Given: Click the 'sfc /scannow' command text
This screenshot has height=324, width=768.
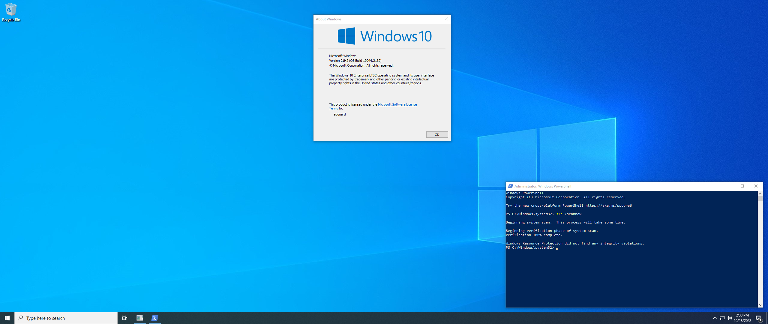Looking at the screenshot, I should click(x=569, y=214).
